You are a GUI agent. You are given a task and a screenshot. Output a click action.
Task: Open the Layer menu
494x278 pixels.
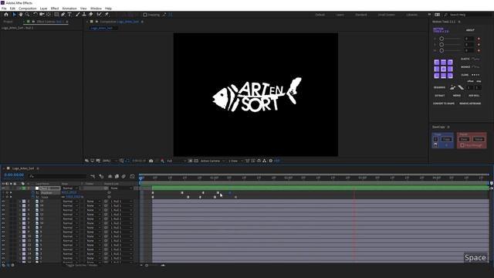[x=43, y=8]
